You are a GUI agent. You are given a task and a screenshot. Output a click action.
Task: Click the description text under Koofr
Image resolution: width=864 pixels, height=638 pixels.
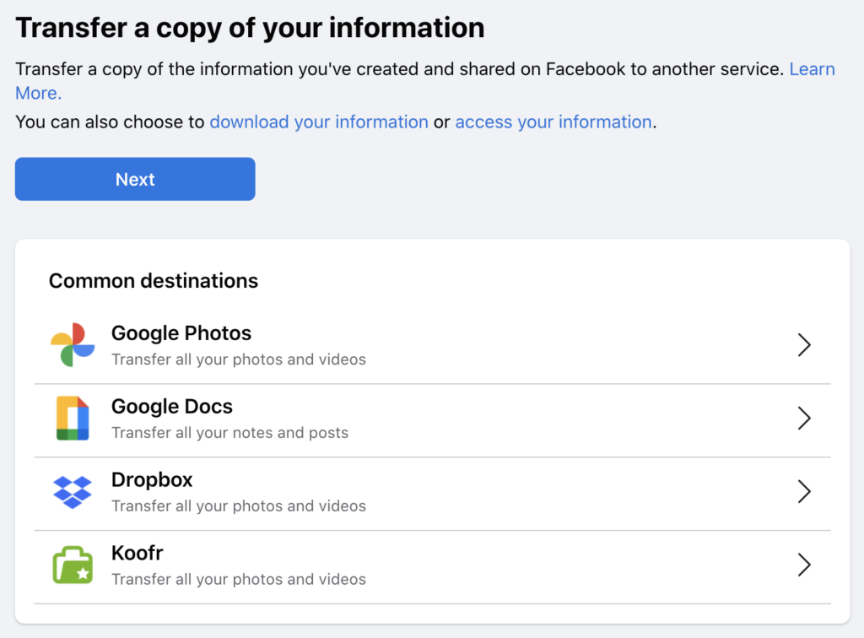coord(239,580)
